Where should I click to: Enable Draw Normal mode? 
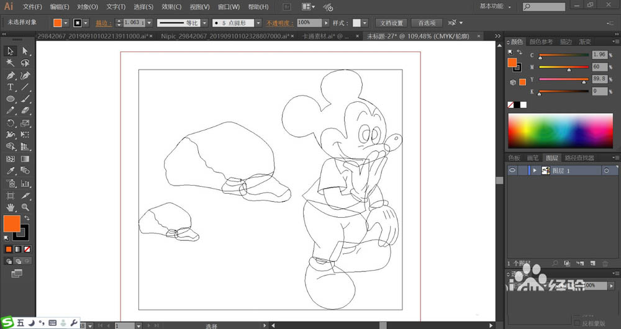[9, 261]
